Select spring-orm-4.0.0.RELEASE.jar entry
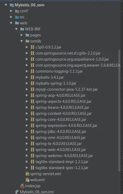The image size is (123, 194). tap(61, 138)
